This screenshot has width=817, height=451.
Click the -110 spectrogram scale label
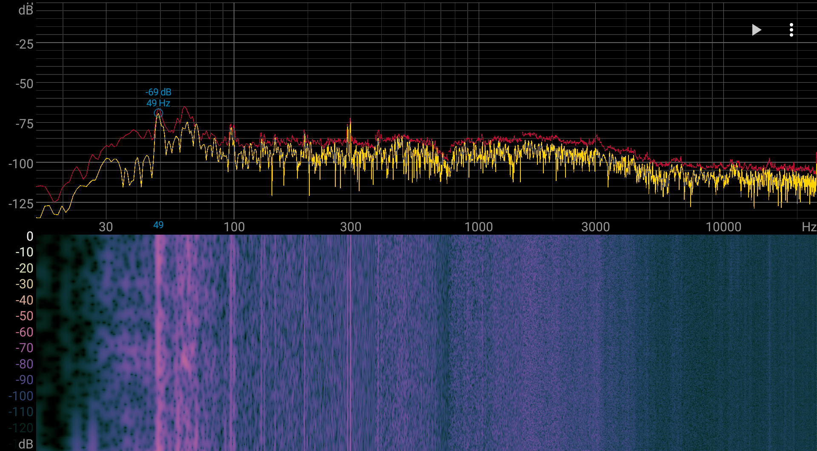coord(21,412)
